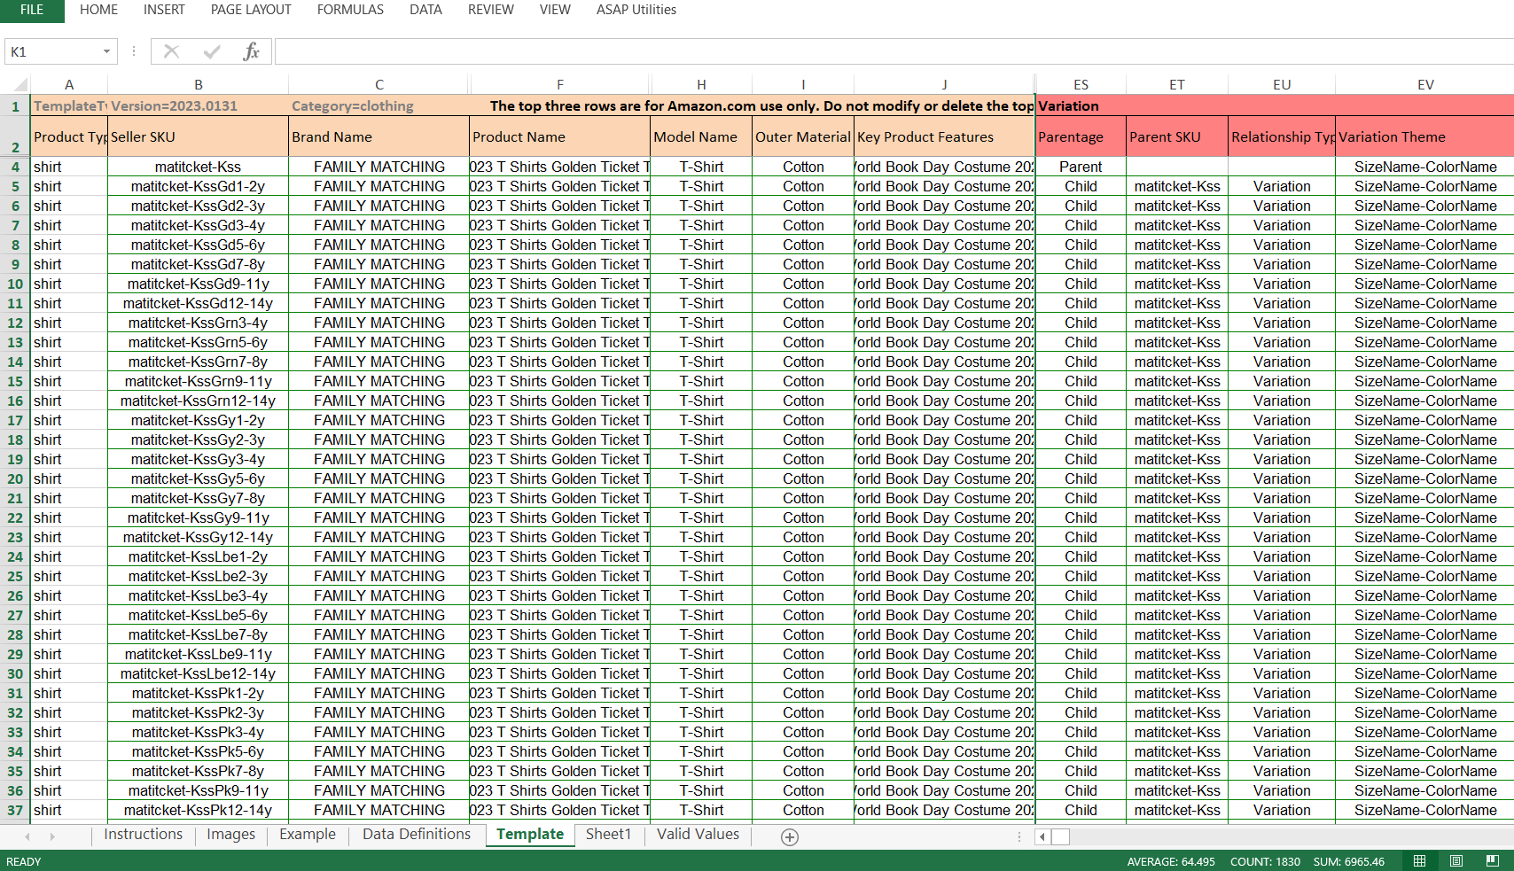
Task: Open the PAGE LAYOUT ribbon tab
Action: tap(251, 10)
